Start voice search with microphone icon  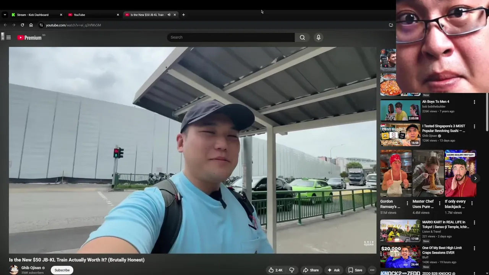click(x=318, y=37)
